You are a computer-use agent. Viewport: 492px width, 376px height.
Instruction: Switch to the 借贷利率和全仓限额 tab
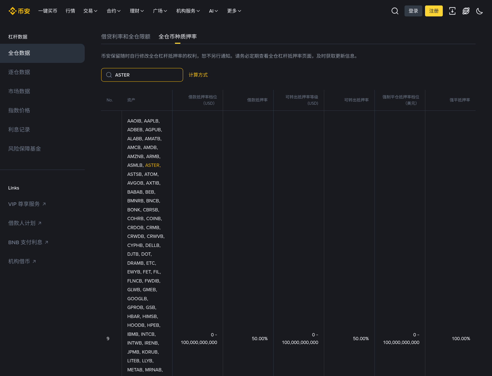(x=126, y=37)
